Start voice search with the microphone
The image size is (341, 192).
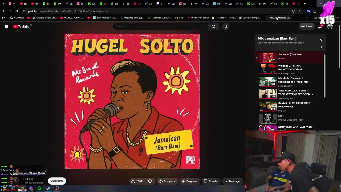pos(226,26)
